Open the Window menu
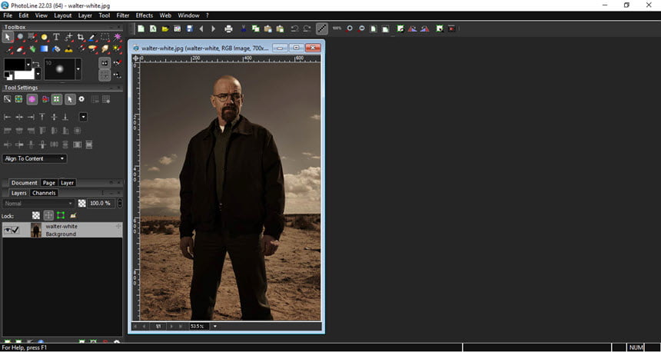661x352 pixels. (x=188, y=15)
